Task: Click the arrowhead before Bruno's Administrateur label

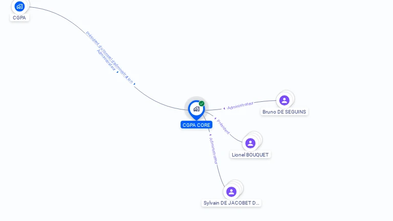Action: (224, 108)
